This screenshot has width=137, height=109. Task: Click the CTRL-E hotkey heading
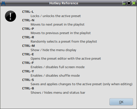(28, 54)
